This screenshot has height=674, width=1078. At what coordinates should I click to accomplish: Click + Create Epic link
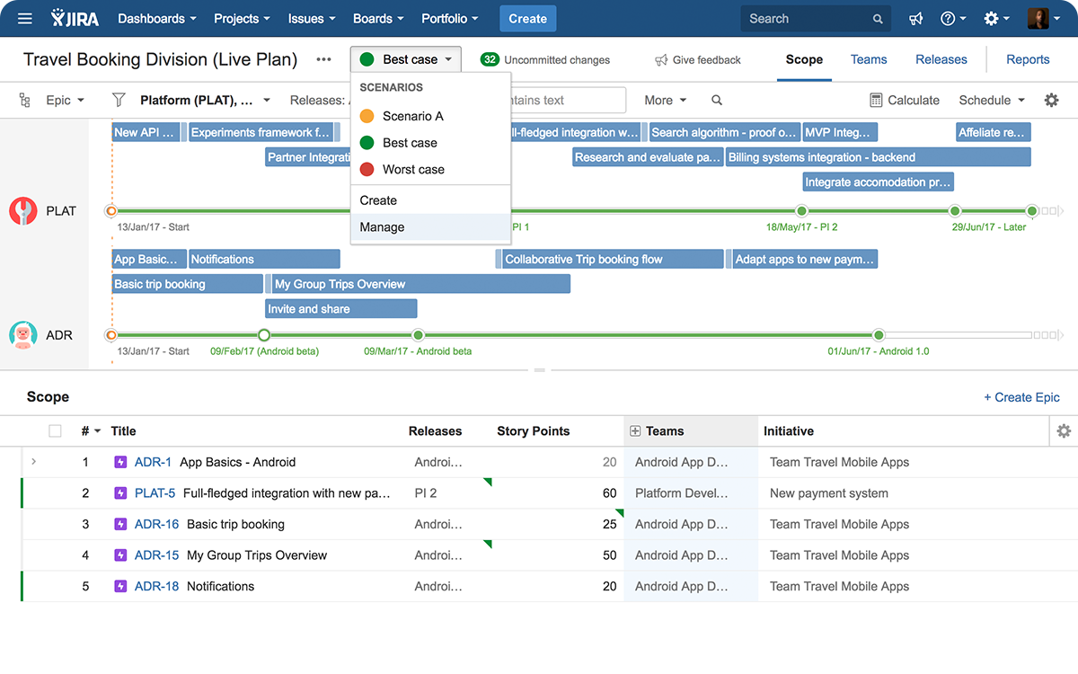pyautogui.click(x=1021, y=397)
